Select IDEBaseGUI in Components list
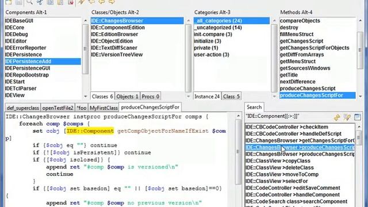The width and height of the screenshot is (368, 207). (43, 21)
